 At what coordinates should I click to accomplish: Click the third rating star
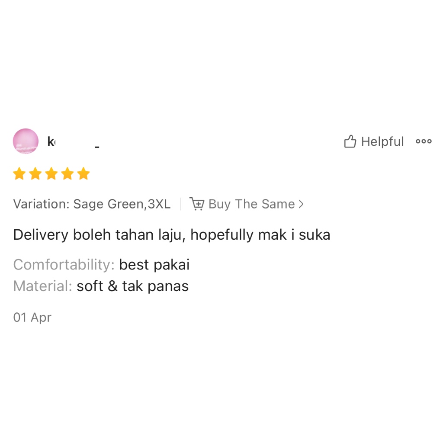52,173
